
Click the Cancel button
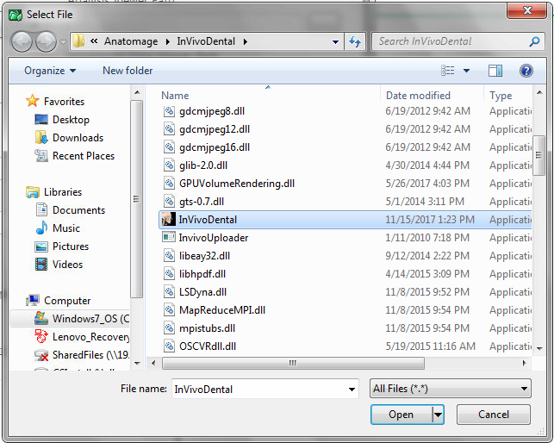click(x=493, y=415)
